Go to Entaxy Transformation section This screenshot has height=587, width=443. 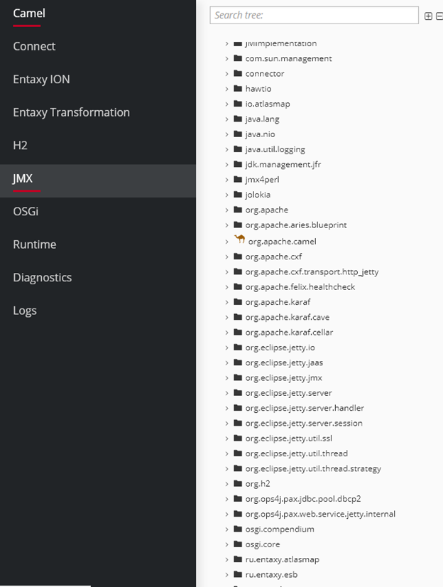click(x=71, y=112)
